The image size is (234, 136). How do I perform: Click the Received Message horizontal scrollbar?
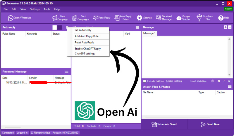13,127
